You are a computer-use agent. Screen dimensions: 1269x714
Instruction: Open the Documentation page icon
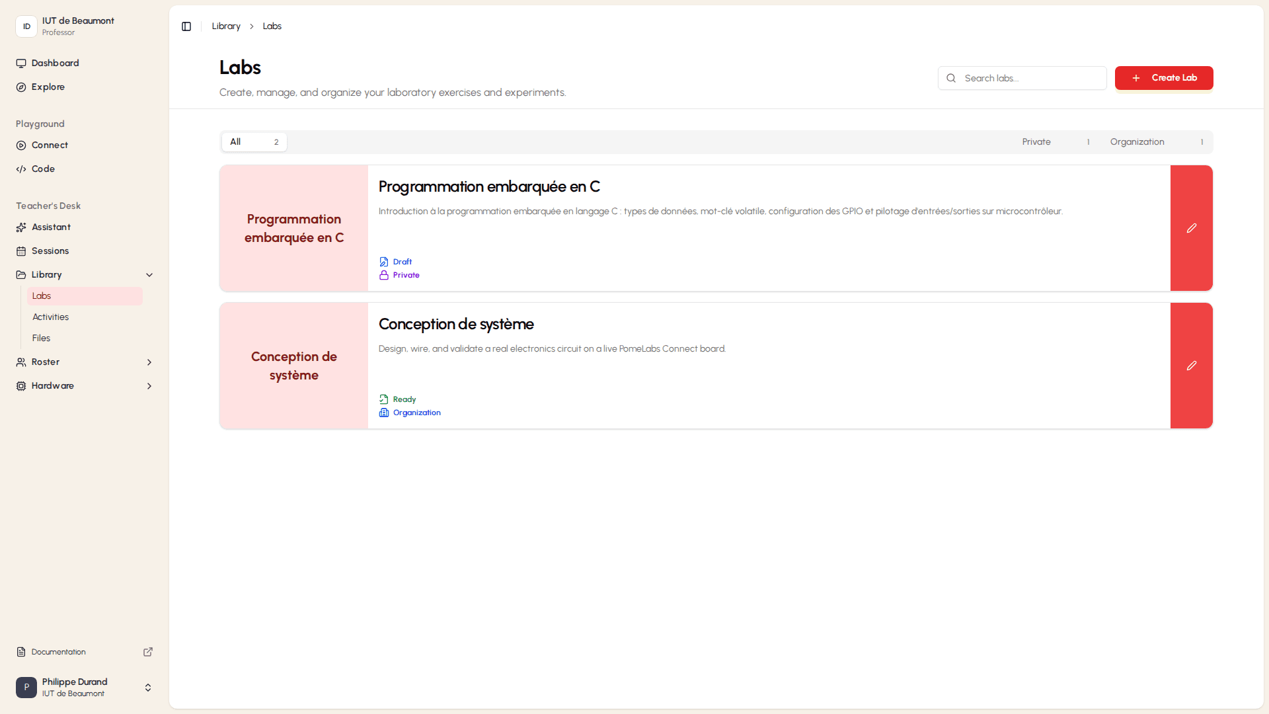pyautogui.click(x=21, y=652)
